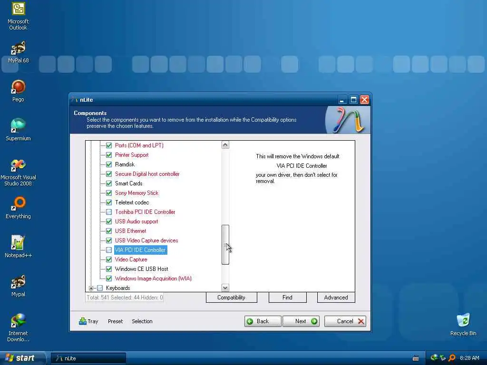The width and height of the screenshot is (487, 365).
Task: Click the Total 541 Selected status field
Action: click(x=125, y=298)
